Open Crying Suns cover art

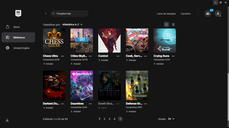coord(165,40)
